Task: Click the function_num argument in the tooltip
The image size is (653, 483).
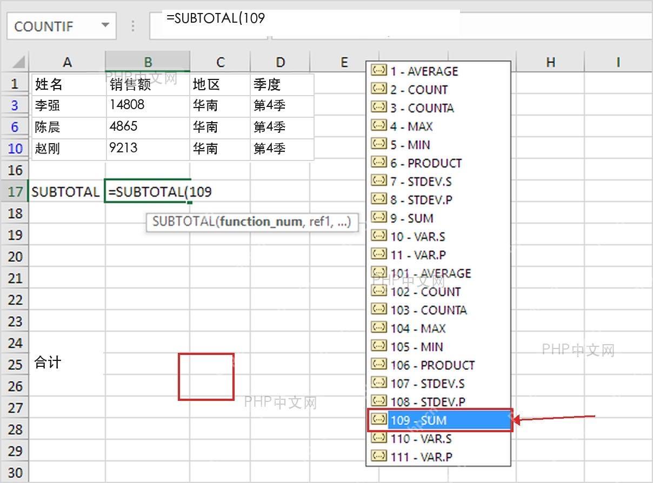Action: [262, 222]
